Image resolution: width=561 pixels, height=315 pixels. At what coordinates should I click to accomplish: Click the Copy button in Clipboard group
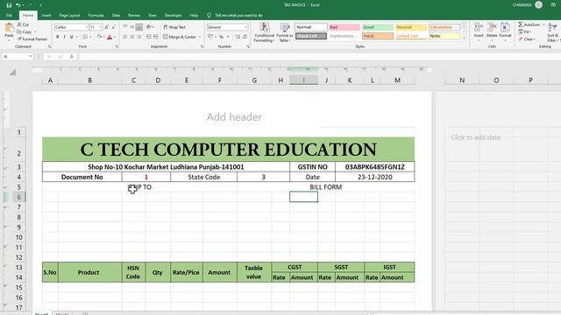coord(25,31)
